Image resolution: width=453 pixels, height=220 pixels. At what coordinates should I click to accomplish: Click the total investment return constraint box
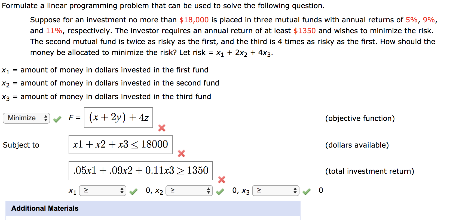pyautogui.click(x=140, y=171)
